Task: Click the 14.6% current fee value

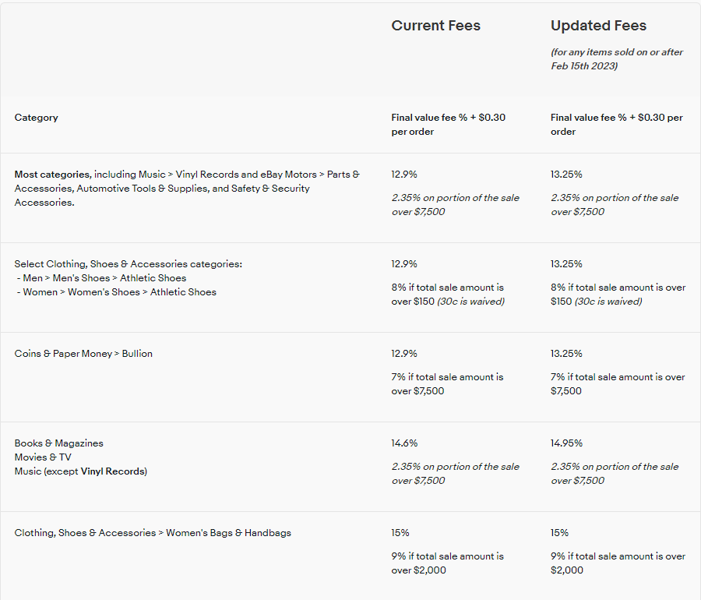Action: click(x=404, y=443)
